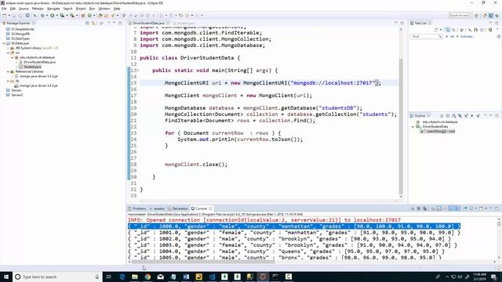Switch to the Declaration tab

coord(178,208)
